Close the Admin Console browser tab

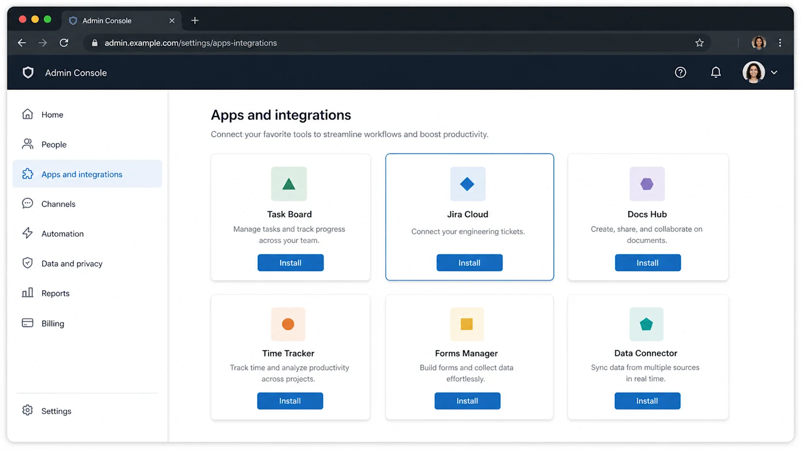point(172,20)
